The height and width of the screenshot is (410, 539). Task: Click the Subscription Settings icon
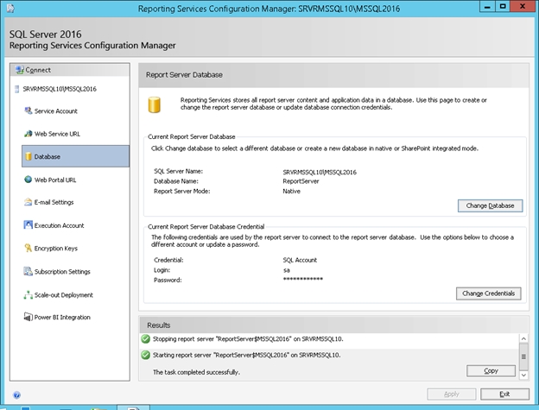click(x=29, y=271)
